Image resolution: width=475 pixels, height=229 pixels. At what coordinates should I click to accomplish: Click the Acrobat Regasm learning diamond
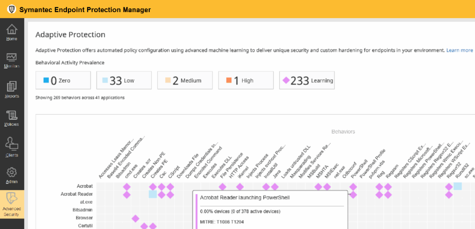point(388,187)
